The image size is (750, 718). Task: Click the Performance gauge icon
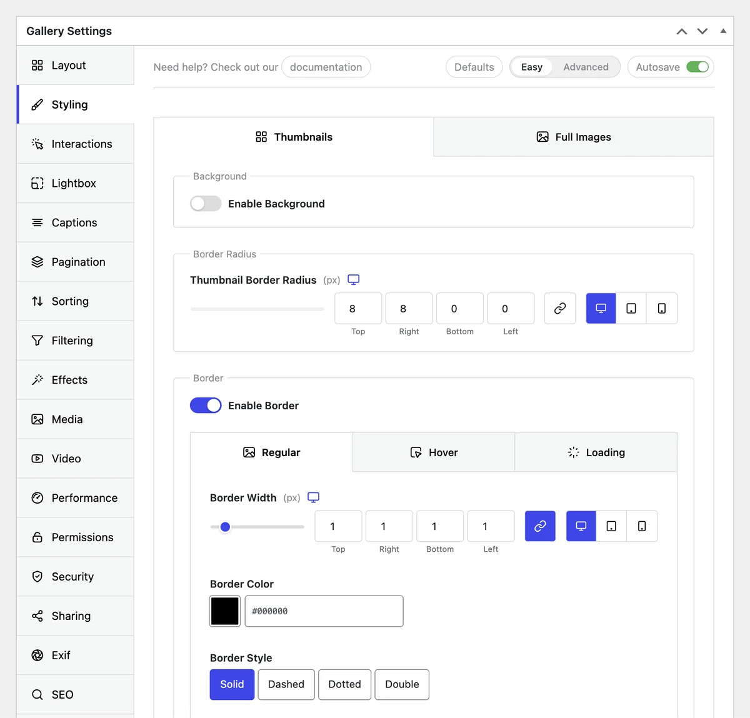pos(37,498)
